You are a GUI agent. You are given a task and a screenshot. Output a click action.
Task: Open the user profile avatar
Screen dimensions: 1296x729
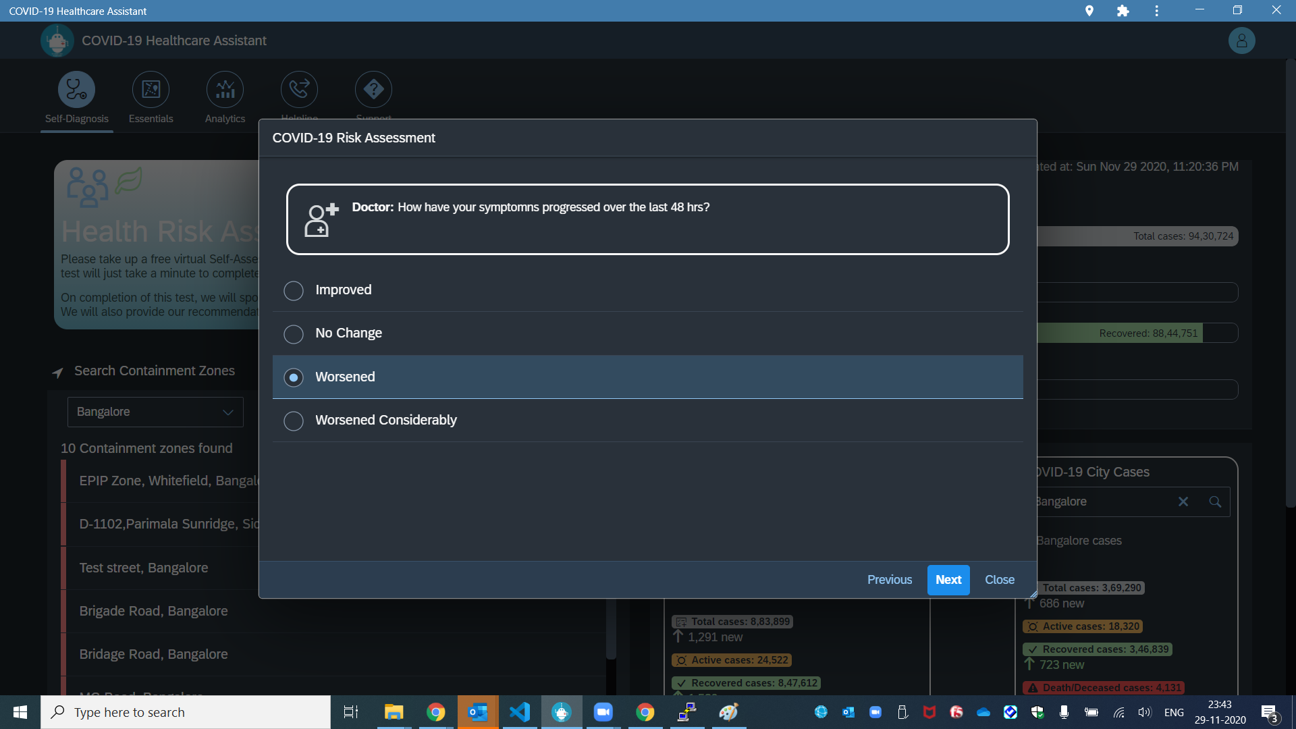point(1241,40)
